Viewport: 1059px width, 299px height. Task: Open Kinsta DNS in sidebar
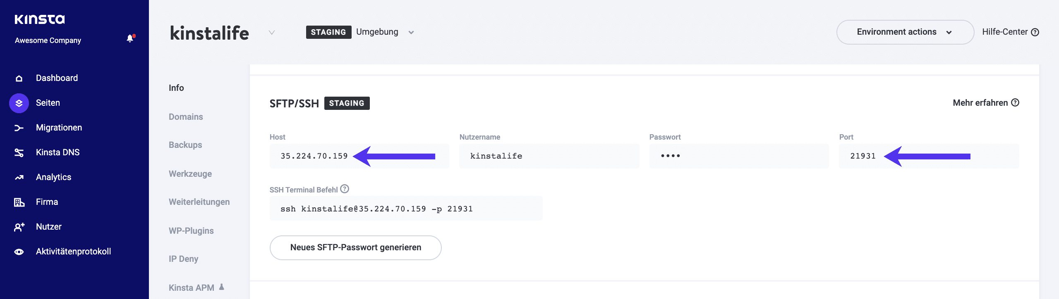click(x=58, y=152)
